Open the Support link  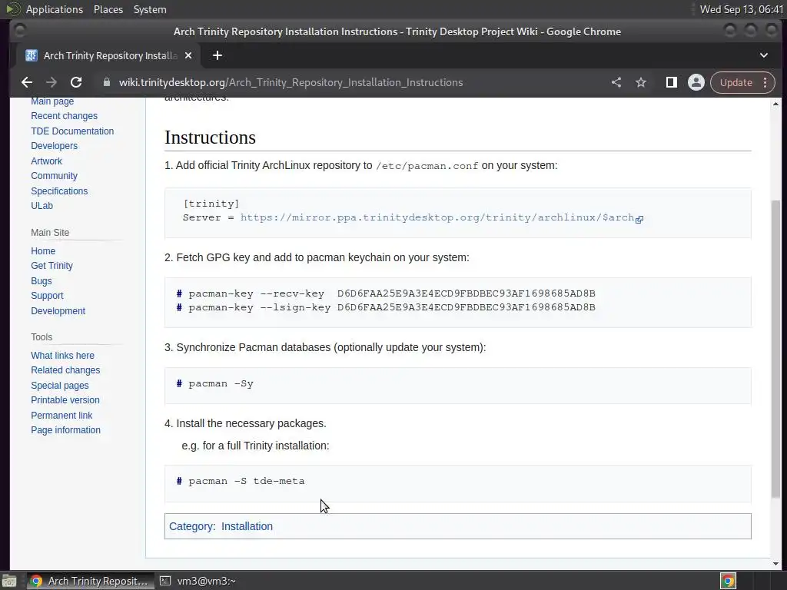pyautogui.click(x=47, y=296)
